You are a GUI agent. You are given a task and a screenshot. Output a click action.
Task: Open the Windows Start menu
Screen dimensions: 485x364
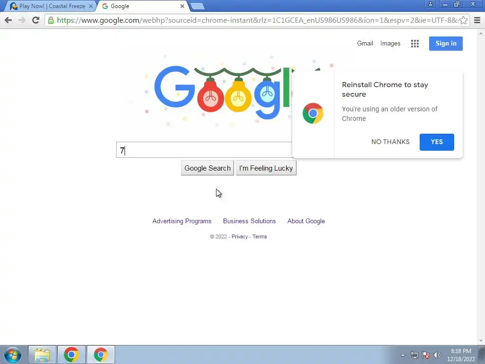(13, 355)
